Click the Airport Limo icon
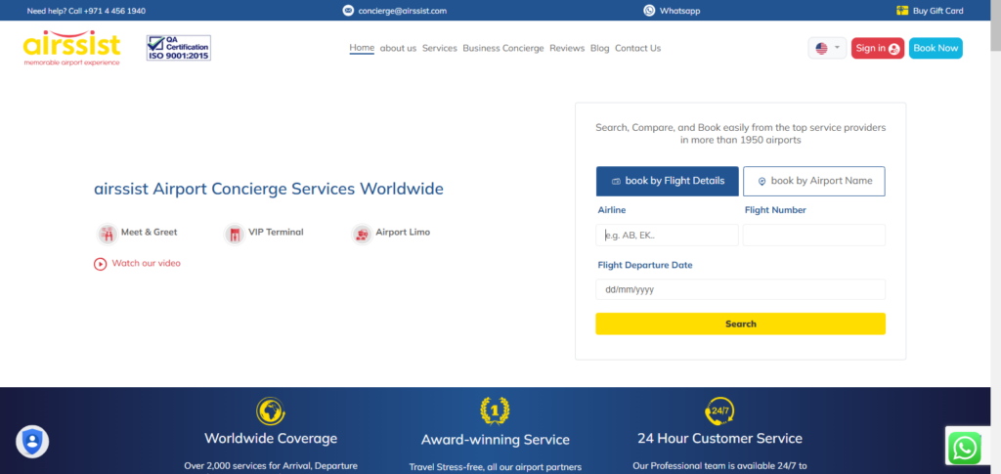This screenshot has width=1001, height=474. coord(362,235)
